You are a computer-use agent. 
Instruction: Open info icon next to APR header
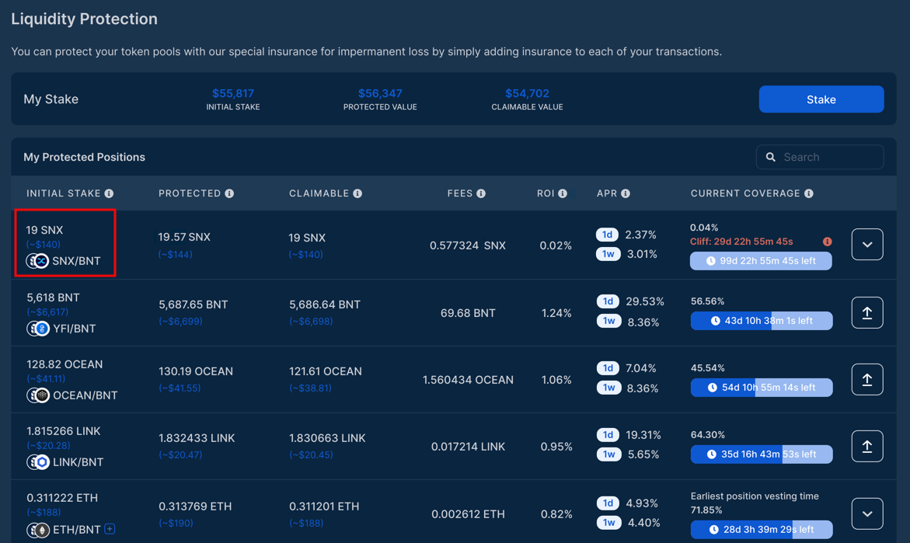click(x=625, y=193)
